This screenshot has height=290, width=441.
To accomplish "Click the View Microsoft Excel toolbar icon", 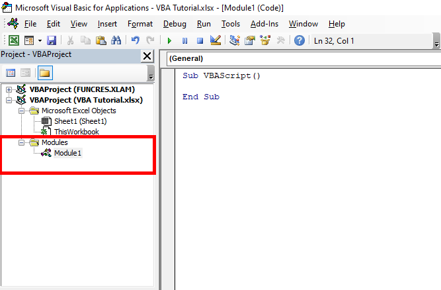I will (13, 40).
